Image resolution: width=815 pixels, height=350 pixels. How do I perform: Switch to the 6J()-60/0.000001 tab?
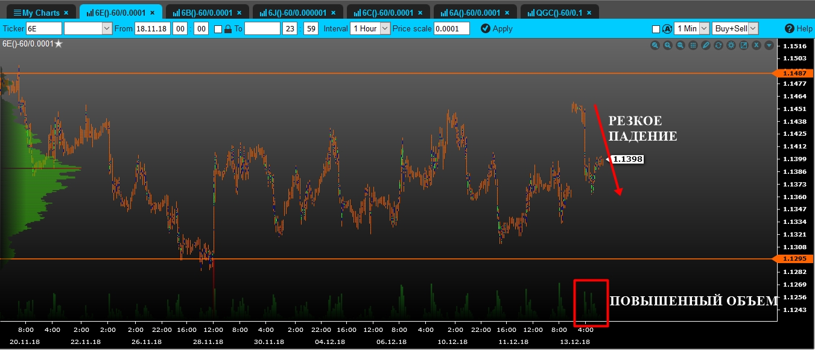pyautogui.click(x=297, y=13)
